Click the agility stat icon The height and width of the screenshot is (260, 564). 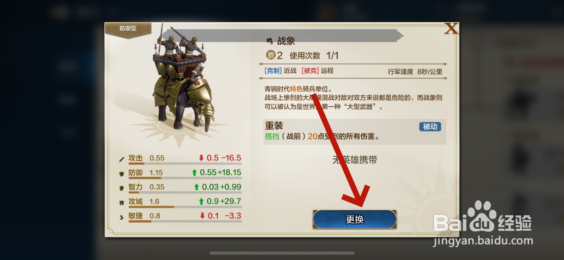coord(122,217)
